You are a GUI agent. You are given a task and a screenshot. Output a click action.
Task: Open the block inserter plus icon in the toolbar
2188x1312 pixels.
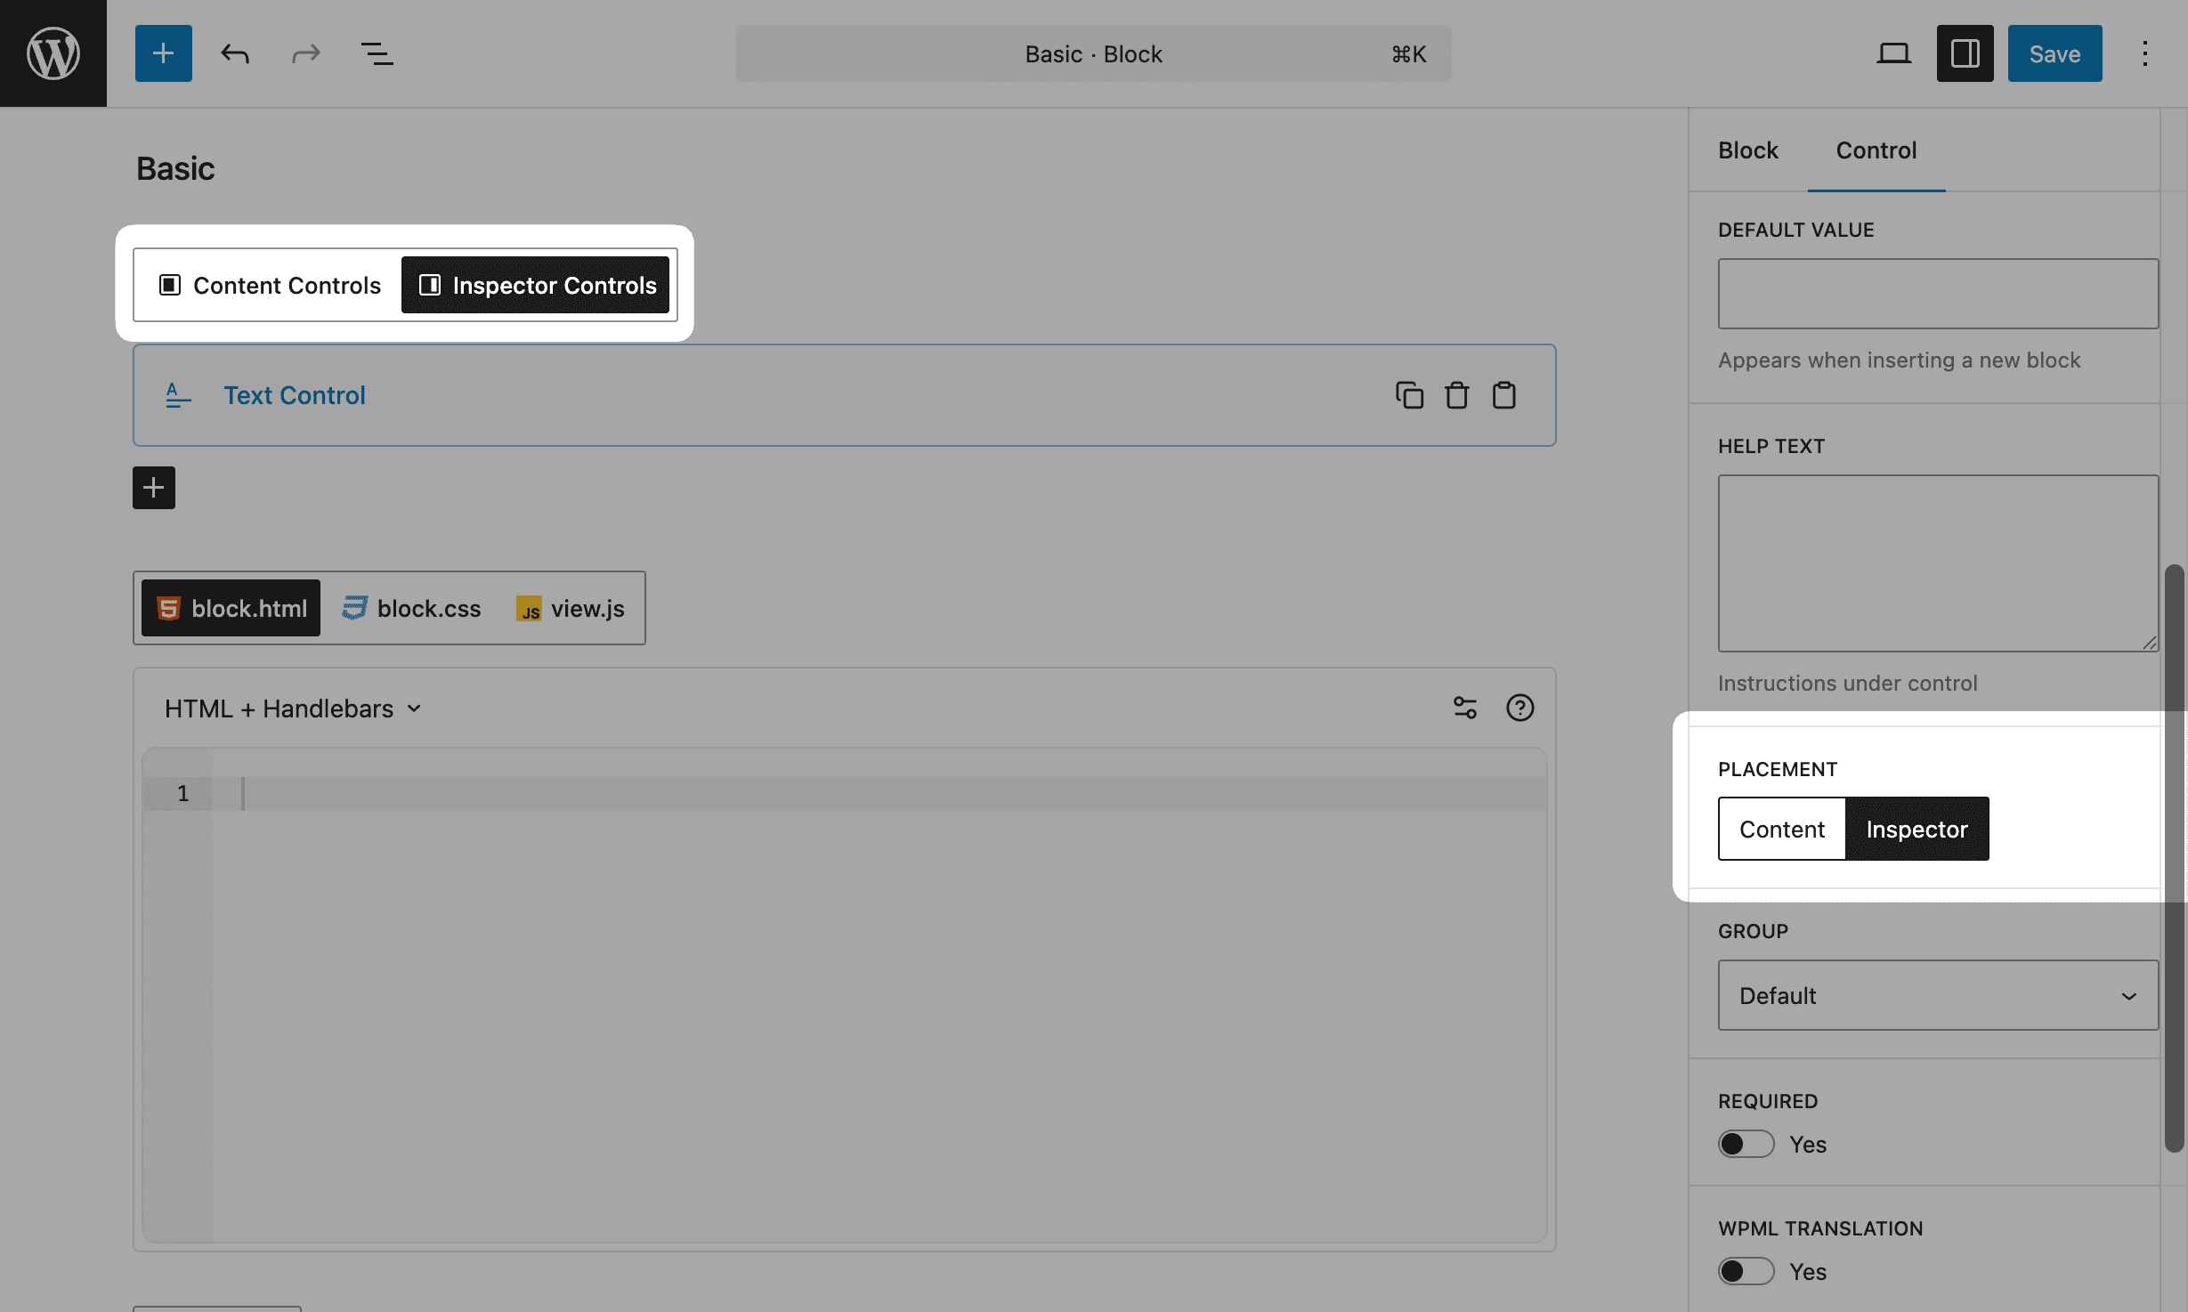163,53
